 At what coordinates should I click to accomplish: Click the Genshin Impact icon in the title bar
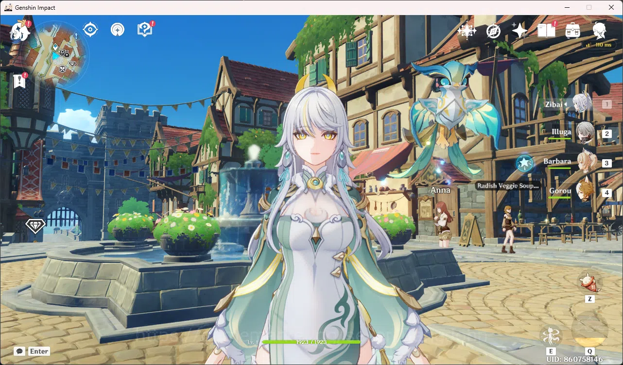tap(8, 7)
